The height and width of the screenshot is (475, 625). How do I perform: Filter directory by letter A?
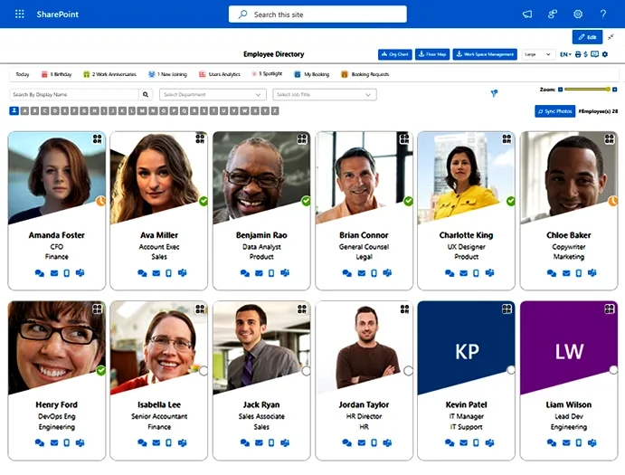[x=24, y=111]
